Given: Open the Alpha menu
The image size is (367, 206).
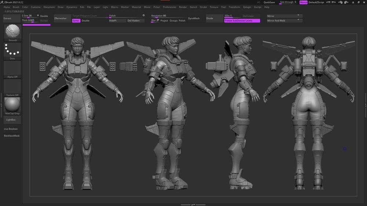Looking at the screenshot, I should (7, 7).
